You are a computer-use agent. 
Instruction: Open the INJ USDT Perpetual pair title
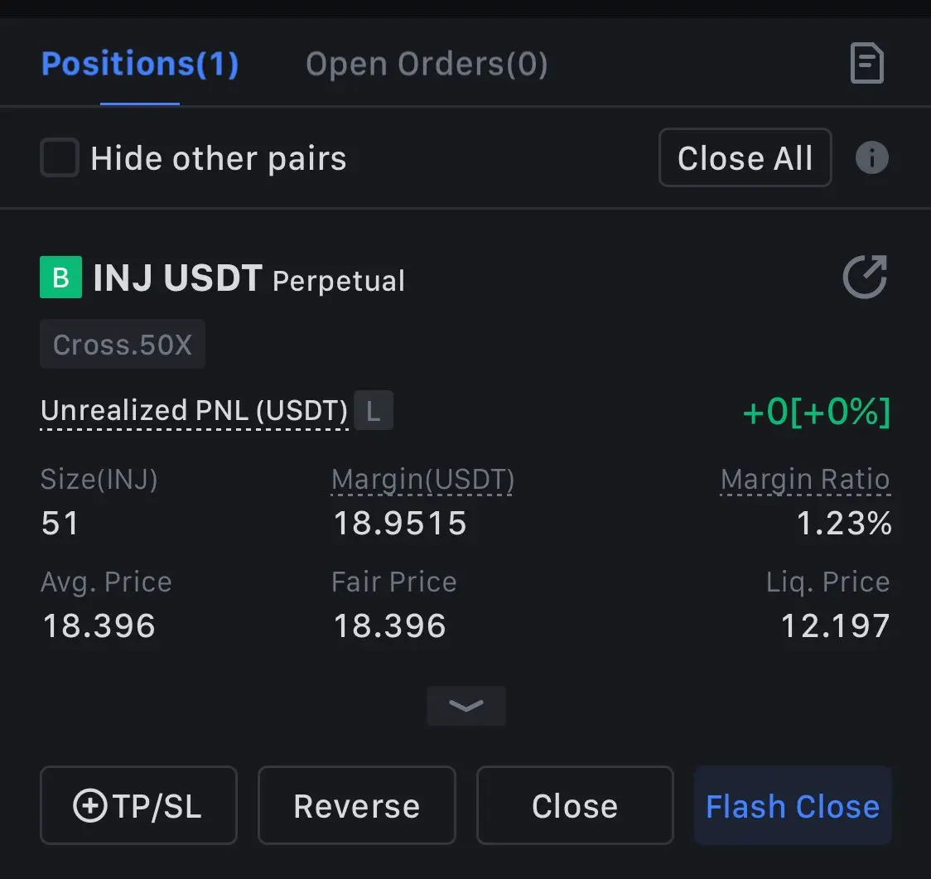tap(248, 278)
